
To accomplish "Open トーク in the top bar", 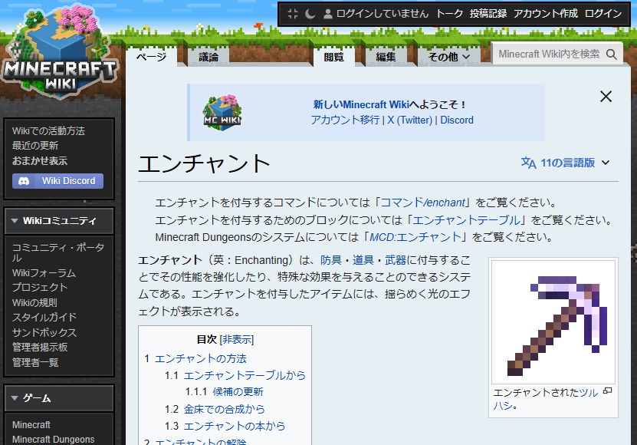I will 449,14.
